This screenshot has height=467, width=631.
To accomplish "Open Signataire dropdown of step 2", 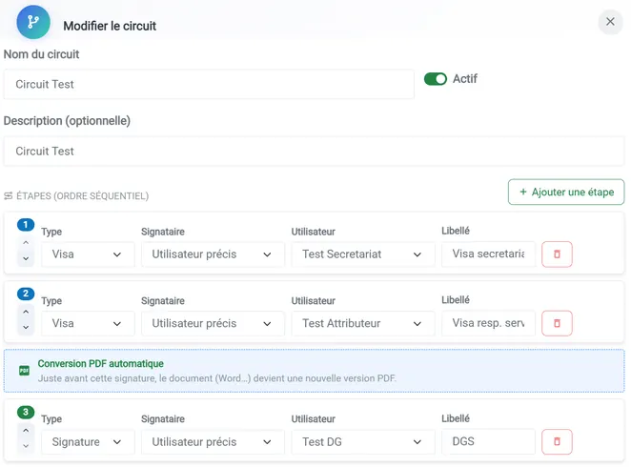I will pyautogui.click(x=213, y=323).
